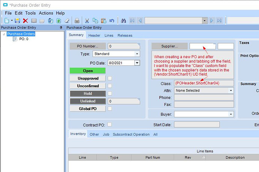
Task: Switch to the Lines tab
Action: (109, 36)
